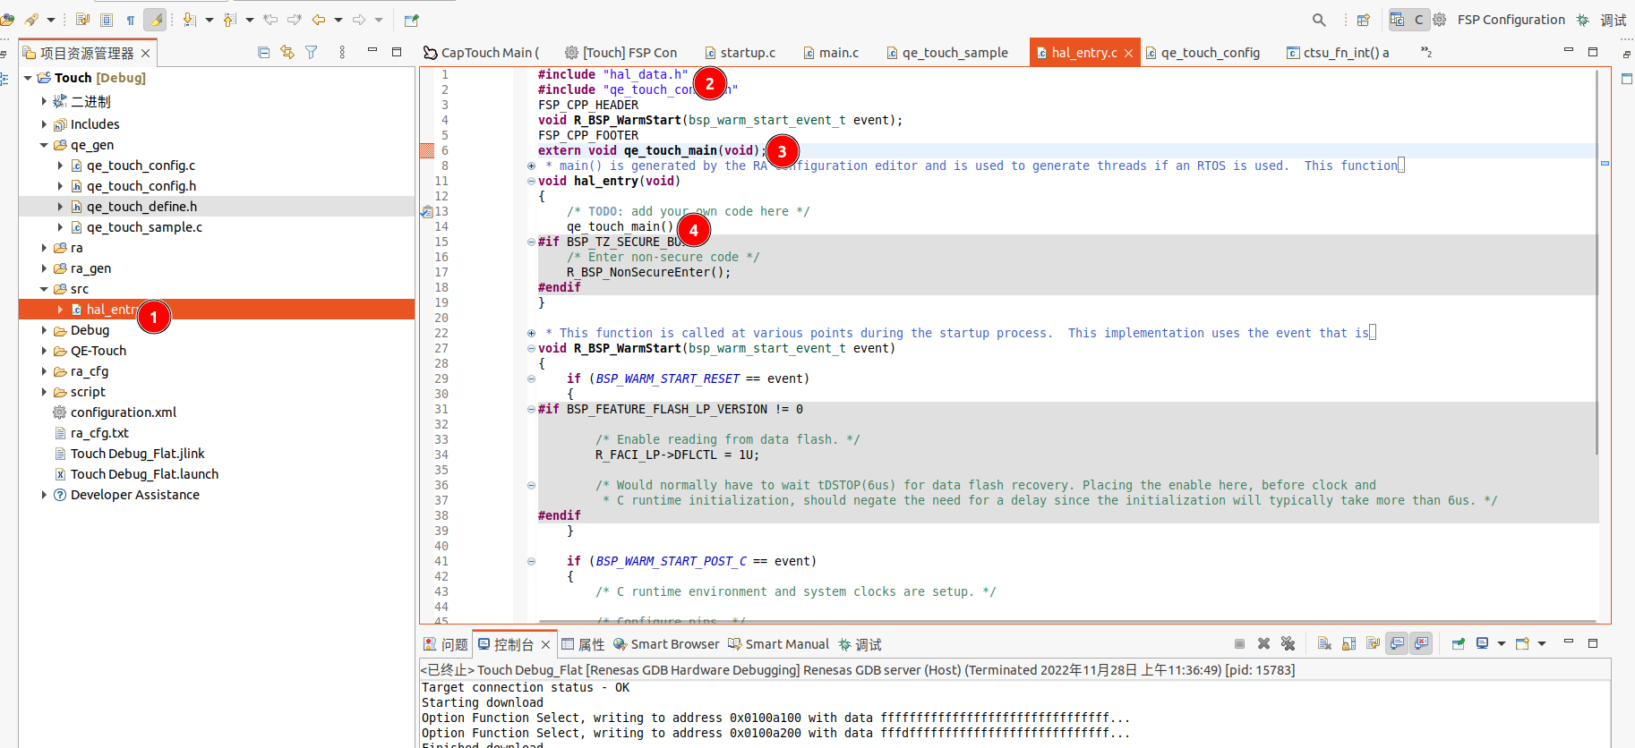1635x748 pixels.
Task: Open the CapTouch Main editor tab
Action: click(482, 53)
